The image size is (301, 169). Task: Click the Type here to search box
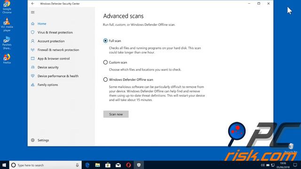46,165
